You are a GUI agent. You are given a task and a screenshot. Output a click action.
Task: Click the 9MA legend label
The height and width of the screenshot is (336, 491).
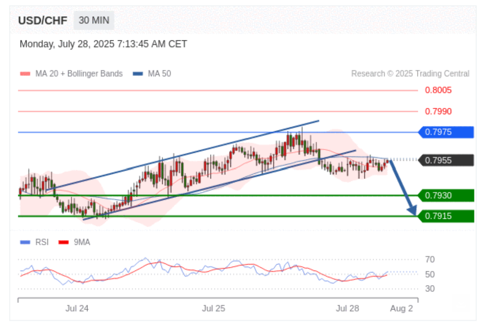(82, 242)
